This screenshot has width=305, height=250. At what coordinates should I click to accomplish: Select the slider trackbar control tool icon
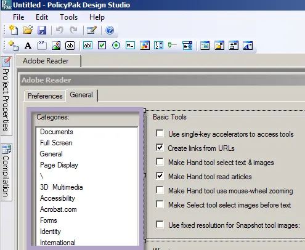[x=173, y=45]
